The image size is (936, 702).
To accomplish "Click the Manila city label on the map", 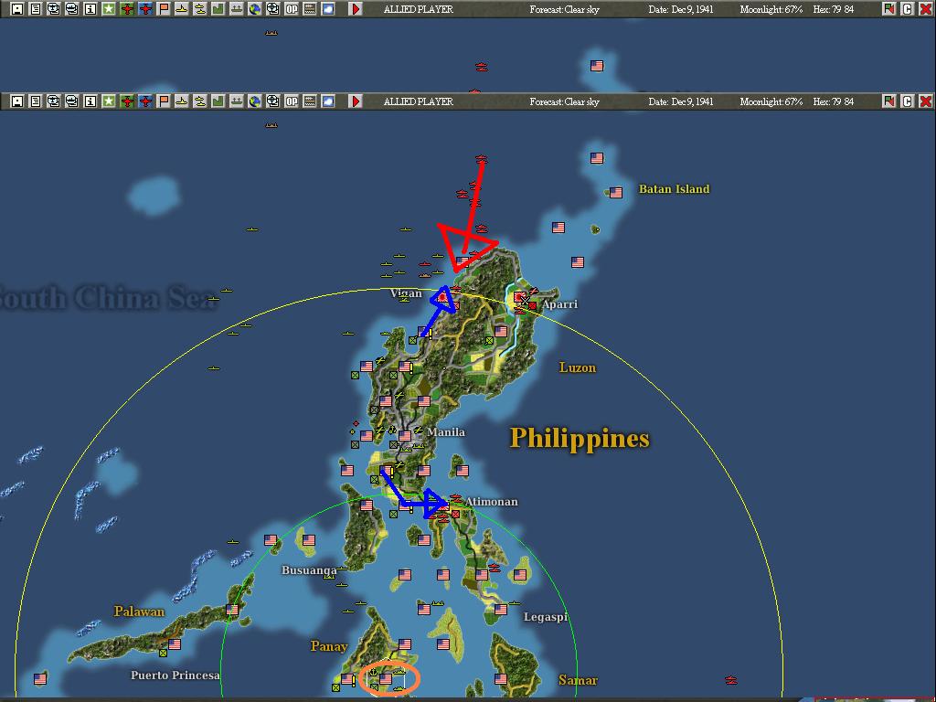I will click(x=446, y=432).
